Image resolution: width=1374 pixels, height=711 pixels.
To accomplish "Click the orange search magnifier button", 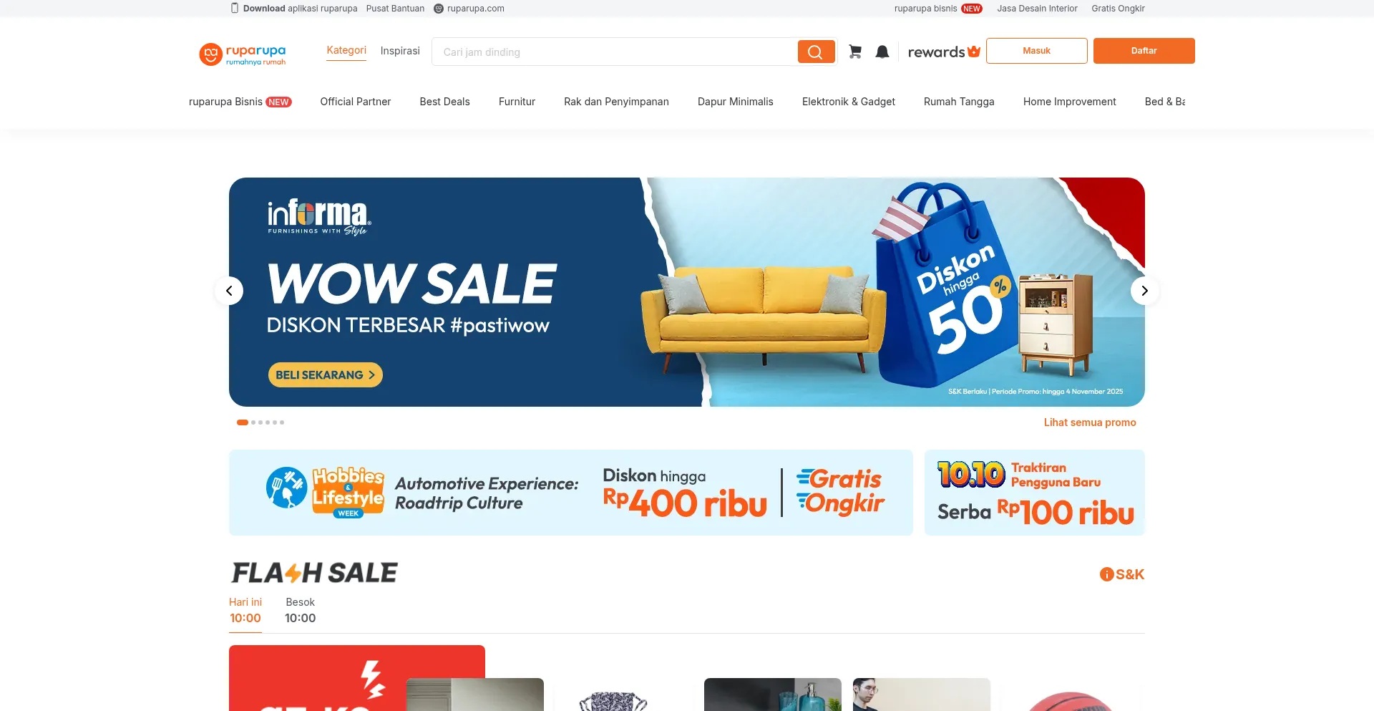I will 816,52.
